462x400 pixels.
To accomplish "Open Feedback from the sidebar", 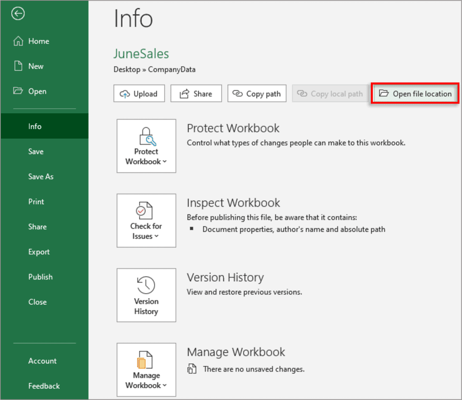I will [44, 386].
